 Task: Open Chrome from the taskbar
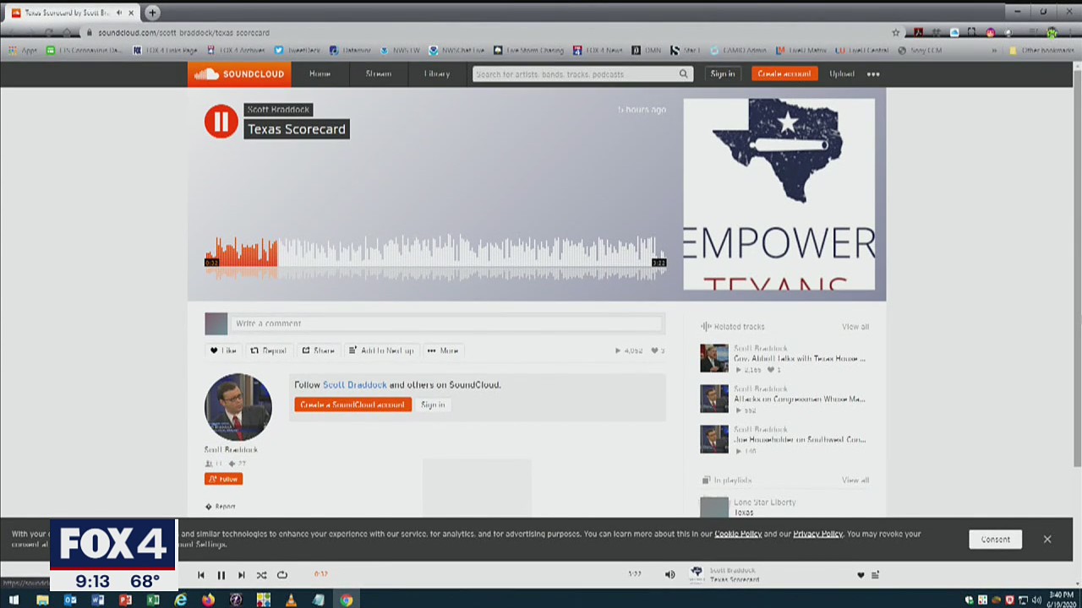tap(346, 600)
